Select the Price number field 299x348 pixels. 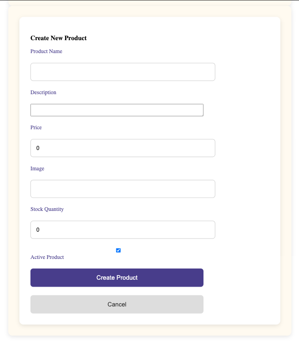[x=123, y=148]
